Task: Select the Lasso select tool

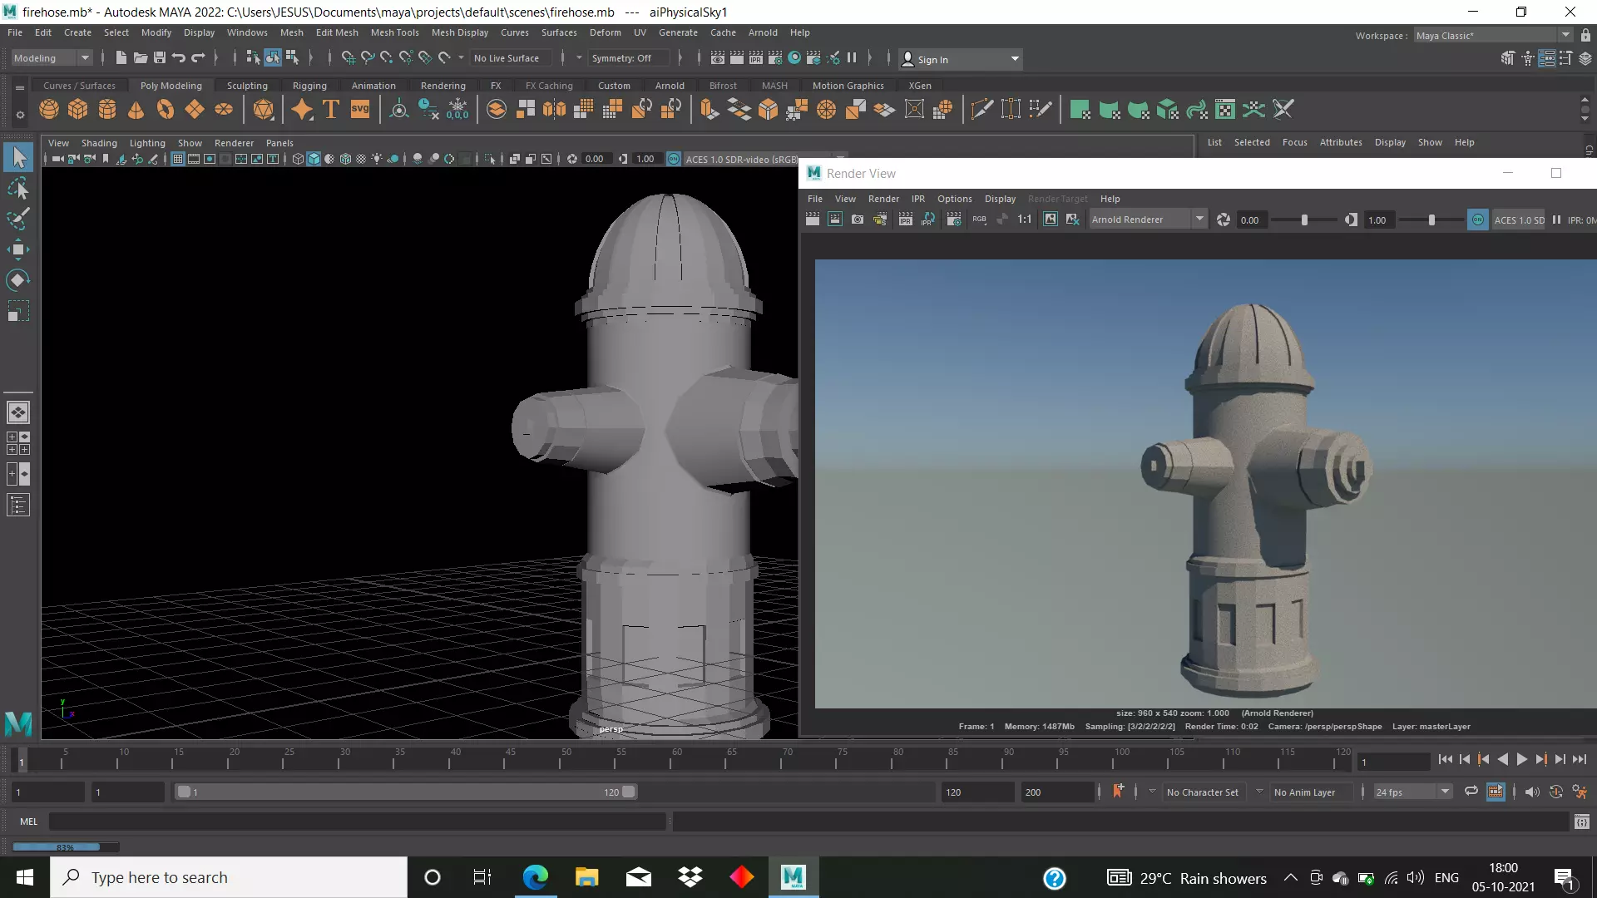Action: coord(18,189)
